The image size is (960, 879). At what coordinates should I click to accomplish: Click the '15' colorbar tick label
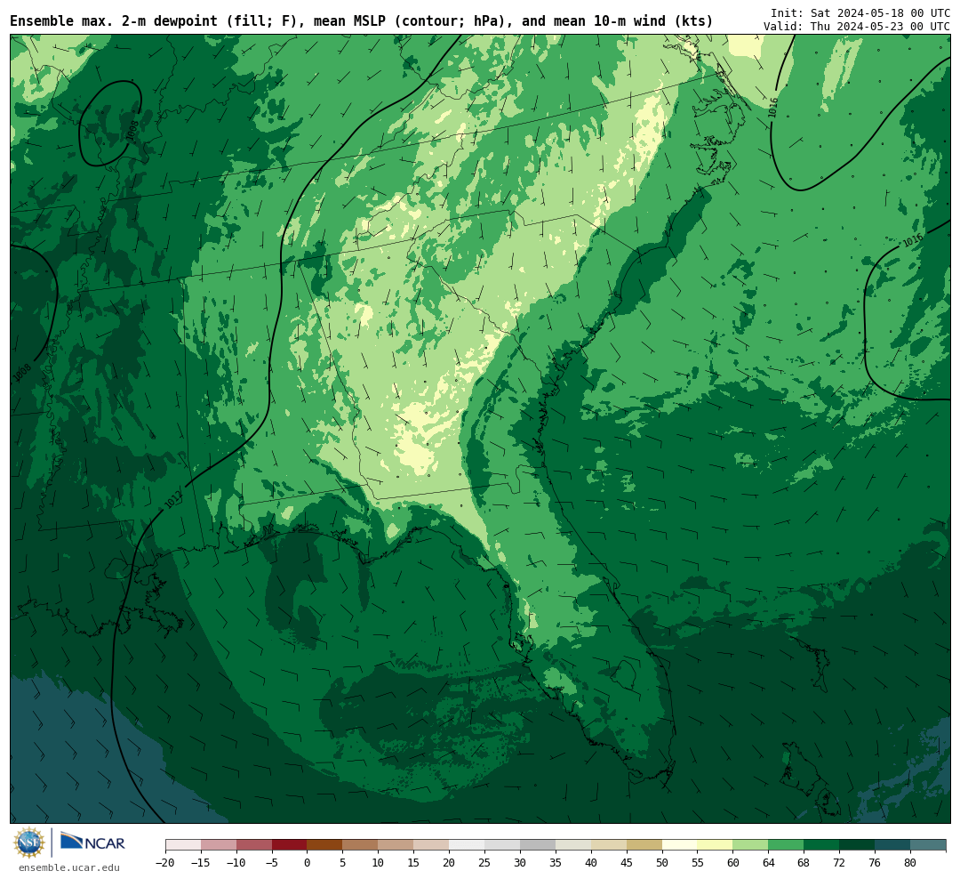point(413,863)
